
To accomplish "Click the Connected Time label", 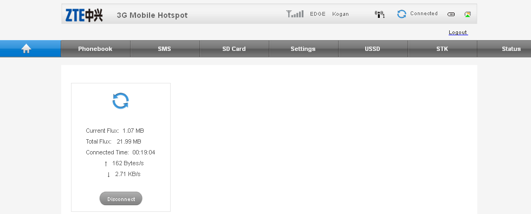I will [x=107, y=152].
